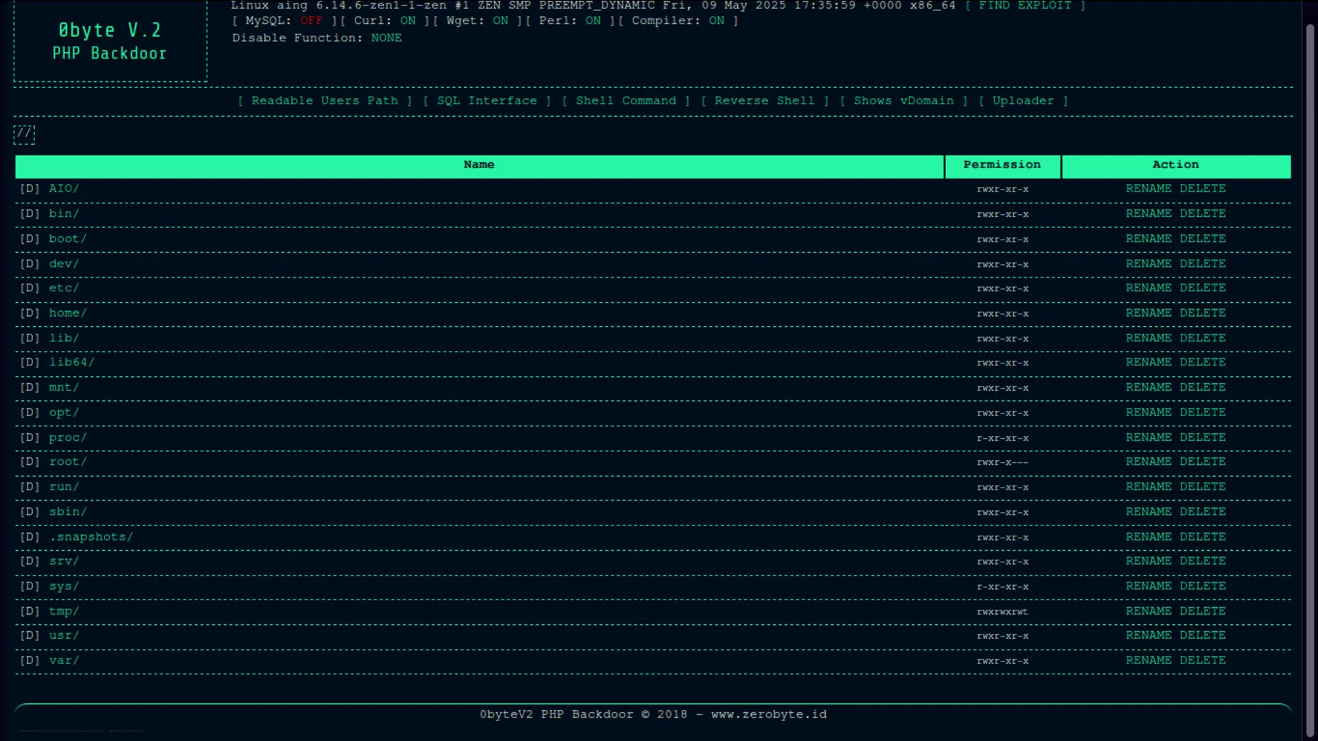Click the 0byte V.2 PHP Backdoor logo

tap(110, 42)
